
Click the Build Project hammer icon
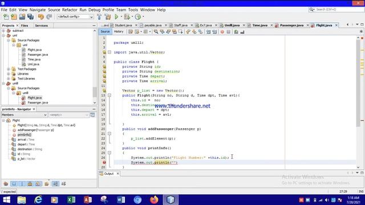tap(99, 17)
